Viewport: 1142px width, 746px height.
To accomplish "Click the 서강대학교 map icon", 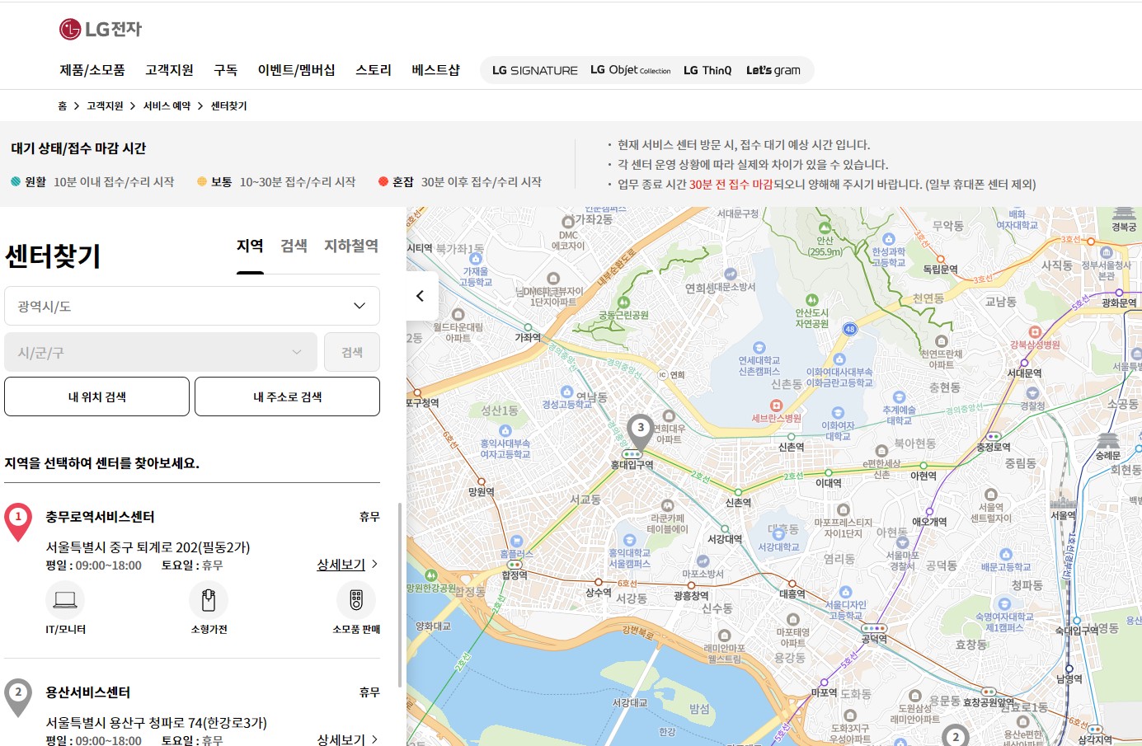I will (x=778, y=534).
